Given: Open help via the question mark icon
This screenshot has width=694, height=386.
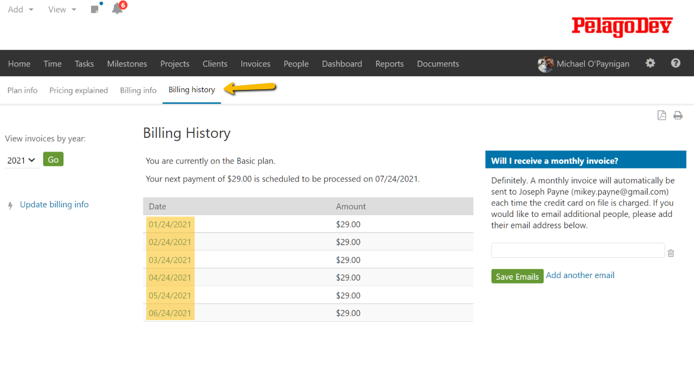Looking at the screenshot, I should (675, 63).
